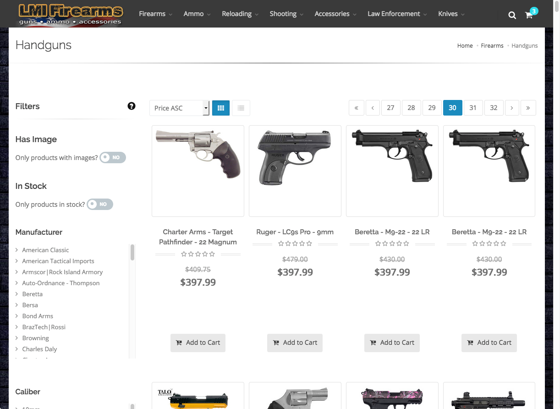Click the Filters help question icon
This screenshot has height=409, width=560.
click(132, 106)
